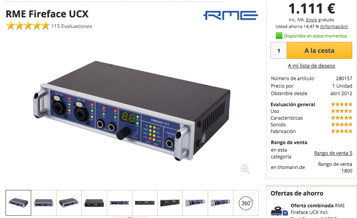The width and height of the screenshot is (357, 218).
Task: Click the quantity input field
Action: 279,51
